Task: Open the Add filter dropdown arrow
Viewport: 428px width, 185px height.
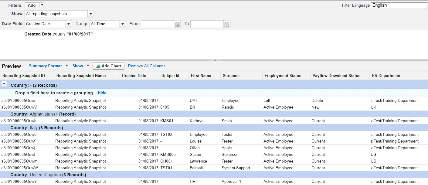Action: [42, 5]
